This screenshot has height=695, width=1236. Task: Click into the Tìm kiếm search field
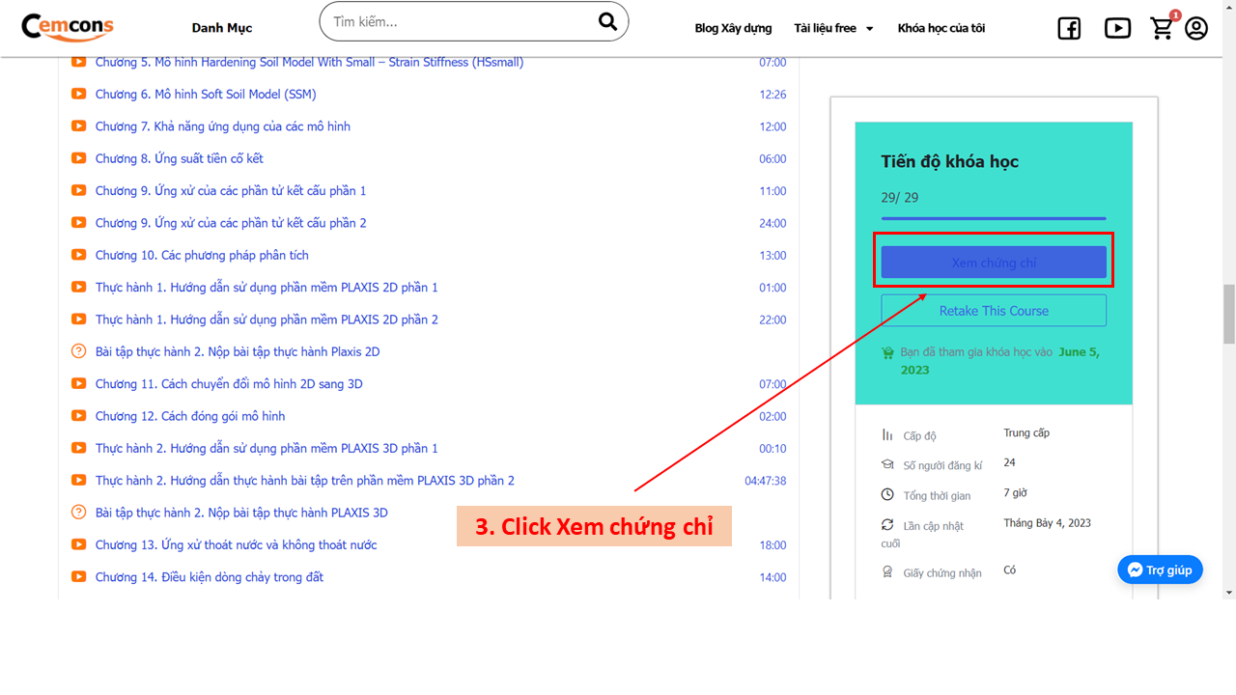[x=454, y=21]
